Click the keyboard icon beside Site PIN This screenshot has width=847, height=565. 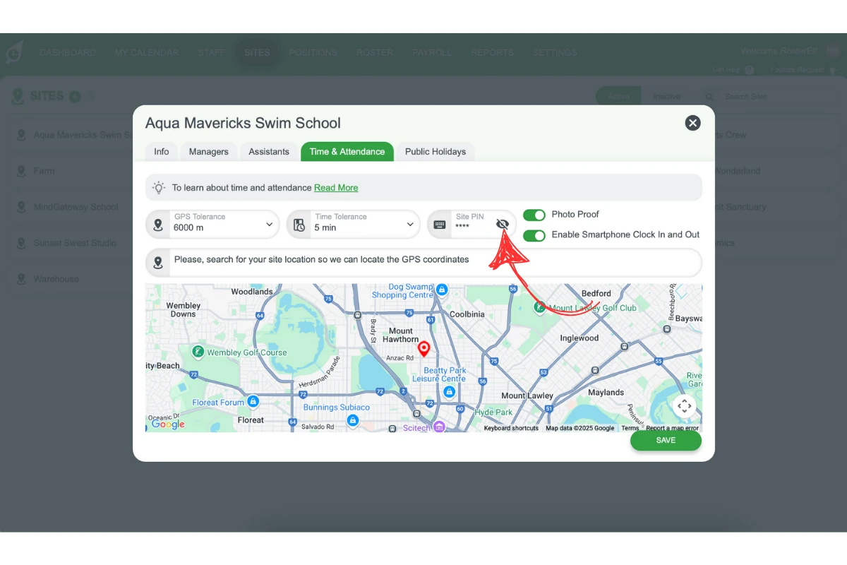coord(440,225)
